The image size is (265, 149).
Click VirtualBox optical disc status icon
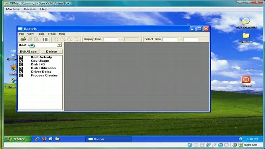[196, 145]
